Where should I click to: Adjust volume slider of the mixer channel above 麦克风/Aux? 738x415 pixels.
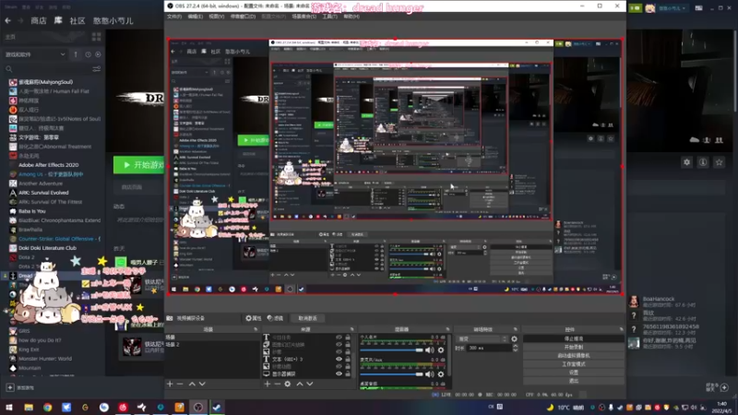coord(391,350)
